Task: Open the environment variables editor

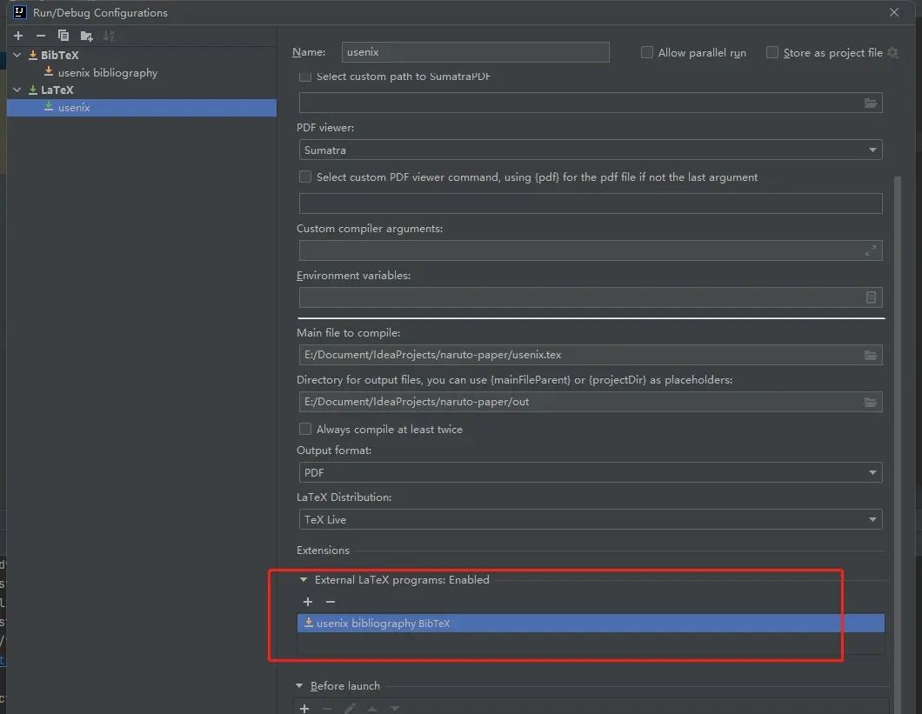Action: (x=871, y=297)
